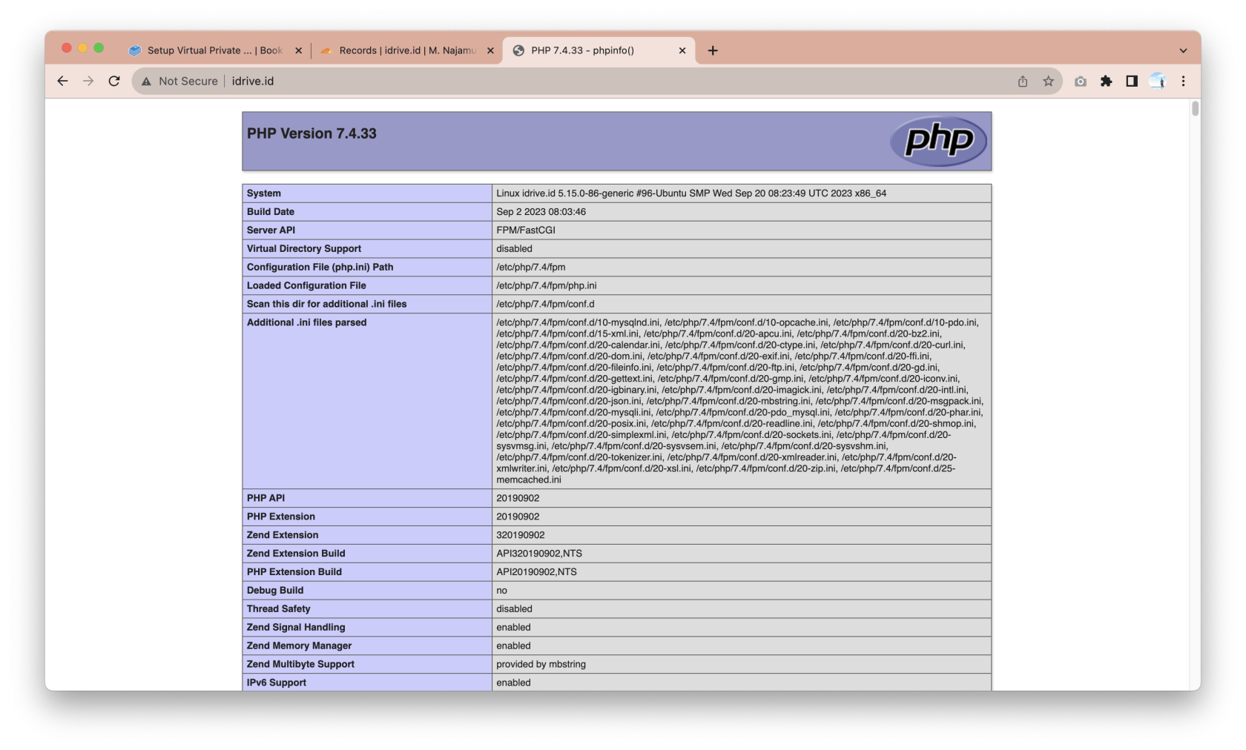This screenshot has height=750, width=1246.
Task: Click the /etc/php/7.4/fpm path value
Action: click(531, 268)
